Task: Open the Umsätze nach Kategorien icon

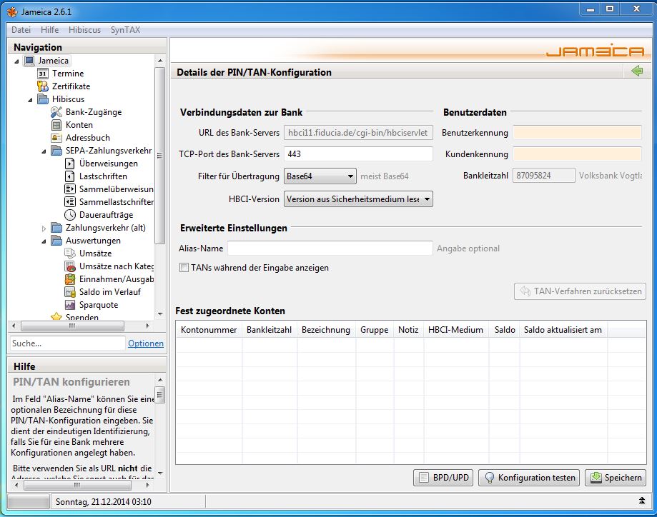Action: (70, 266)
